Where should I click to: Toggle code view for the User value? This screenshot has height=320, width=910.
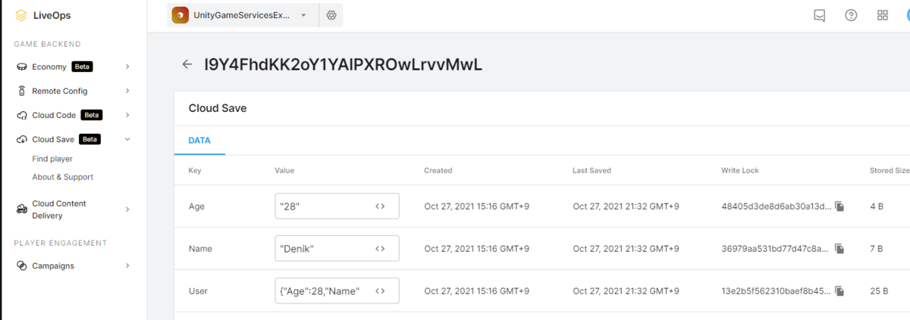pos(380,290)
